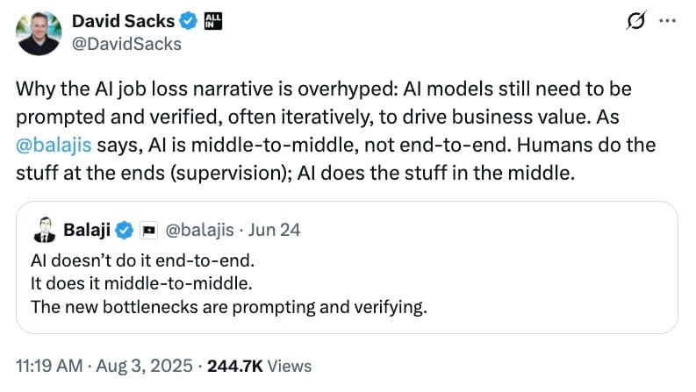
Task: Open the three-dot more options menu
Action: click(668, 20)
